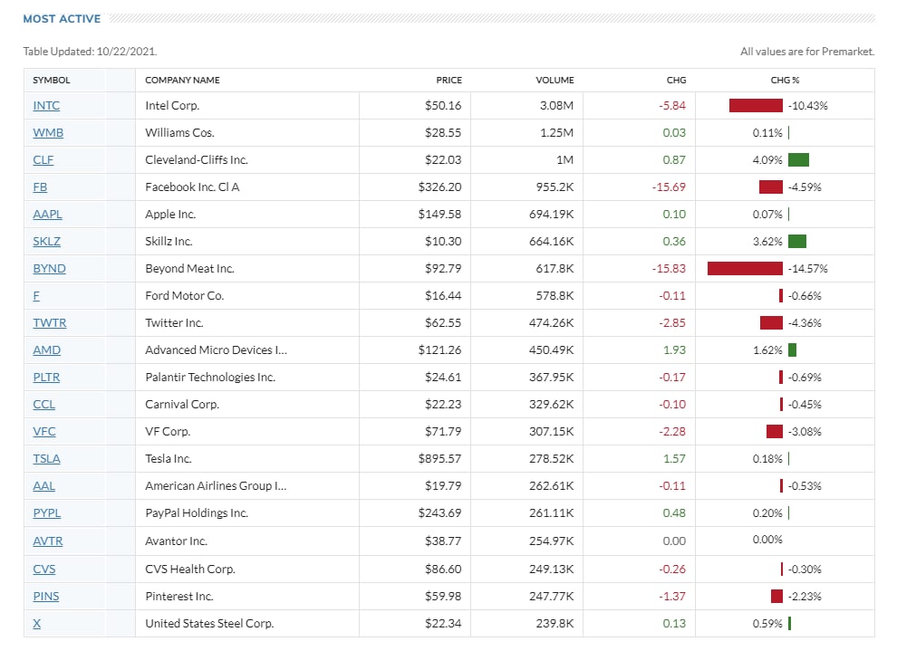Click the PRICE column header
This screenshot has width=897, height=651.
[x=449, y=80]
